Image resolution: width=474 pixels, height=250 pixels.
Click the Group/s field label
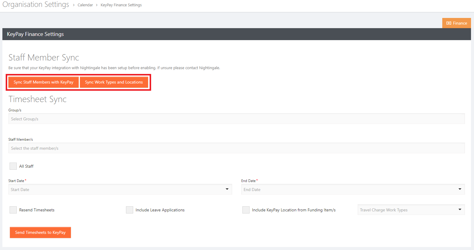[15, 110]
